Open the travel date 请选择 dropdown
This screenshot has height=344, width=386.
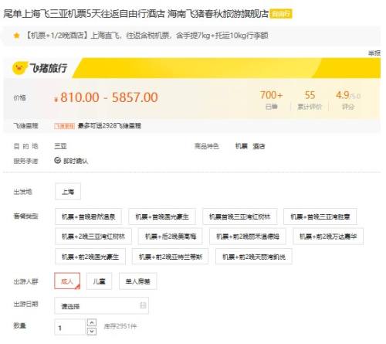tap(101, 305)
